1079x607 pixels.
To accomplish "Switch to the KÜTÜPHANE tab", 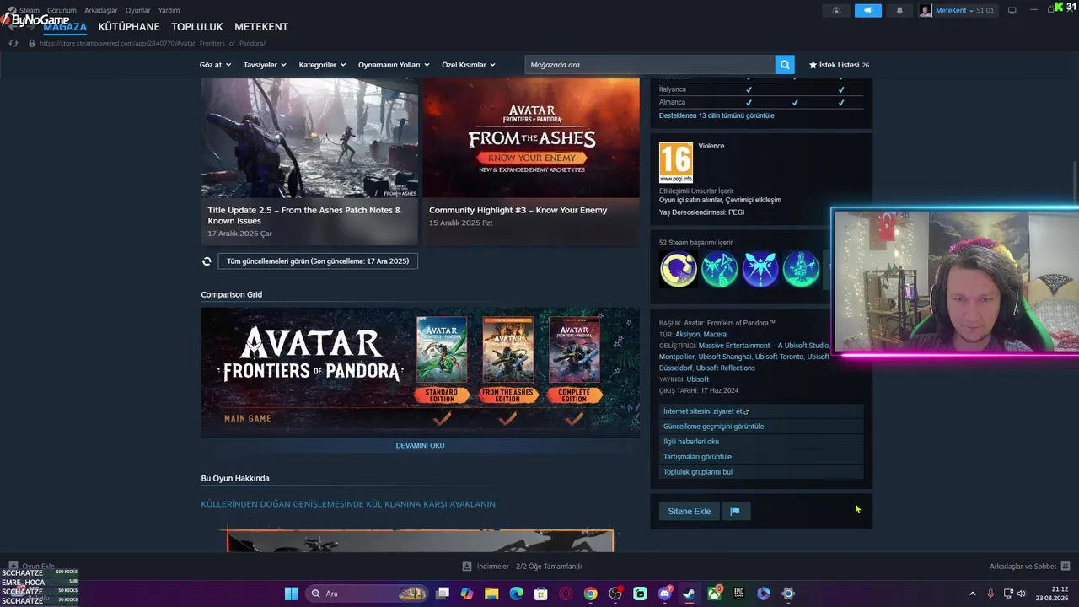I will click(129, 27).
